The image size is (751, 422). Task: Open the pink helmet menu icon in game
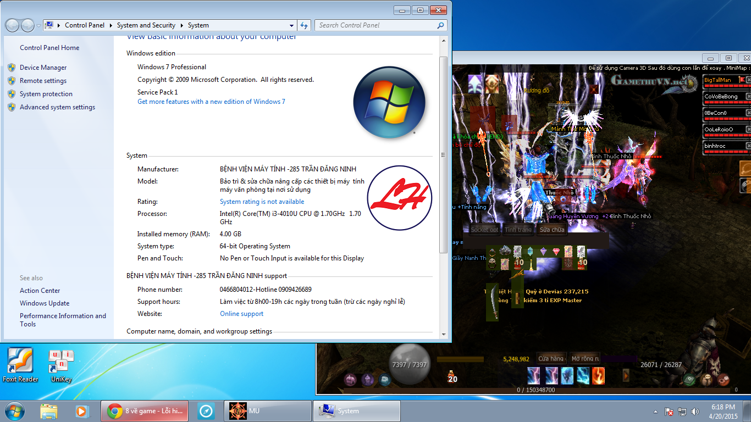click(350, 379)
